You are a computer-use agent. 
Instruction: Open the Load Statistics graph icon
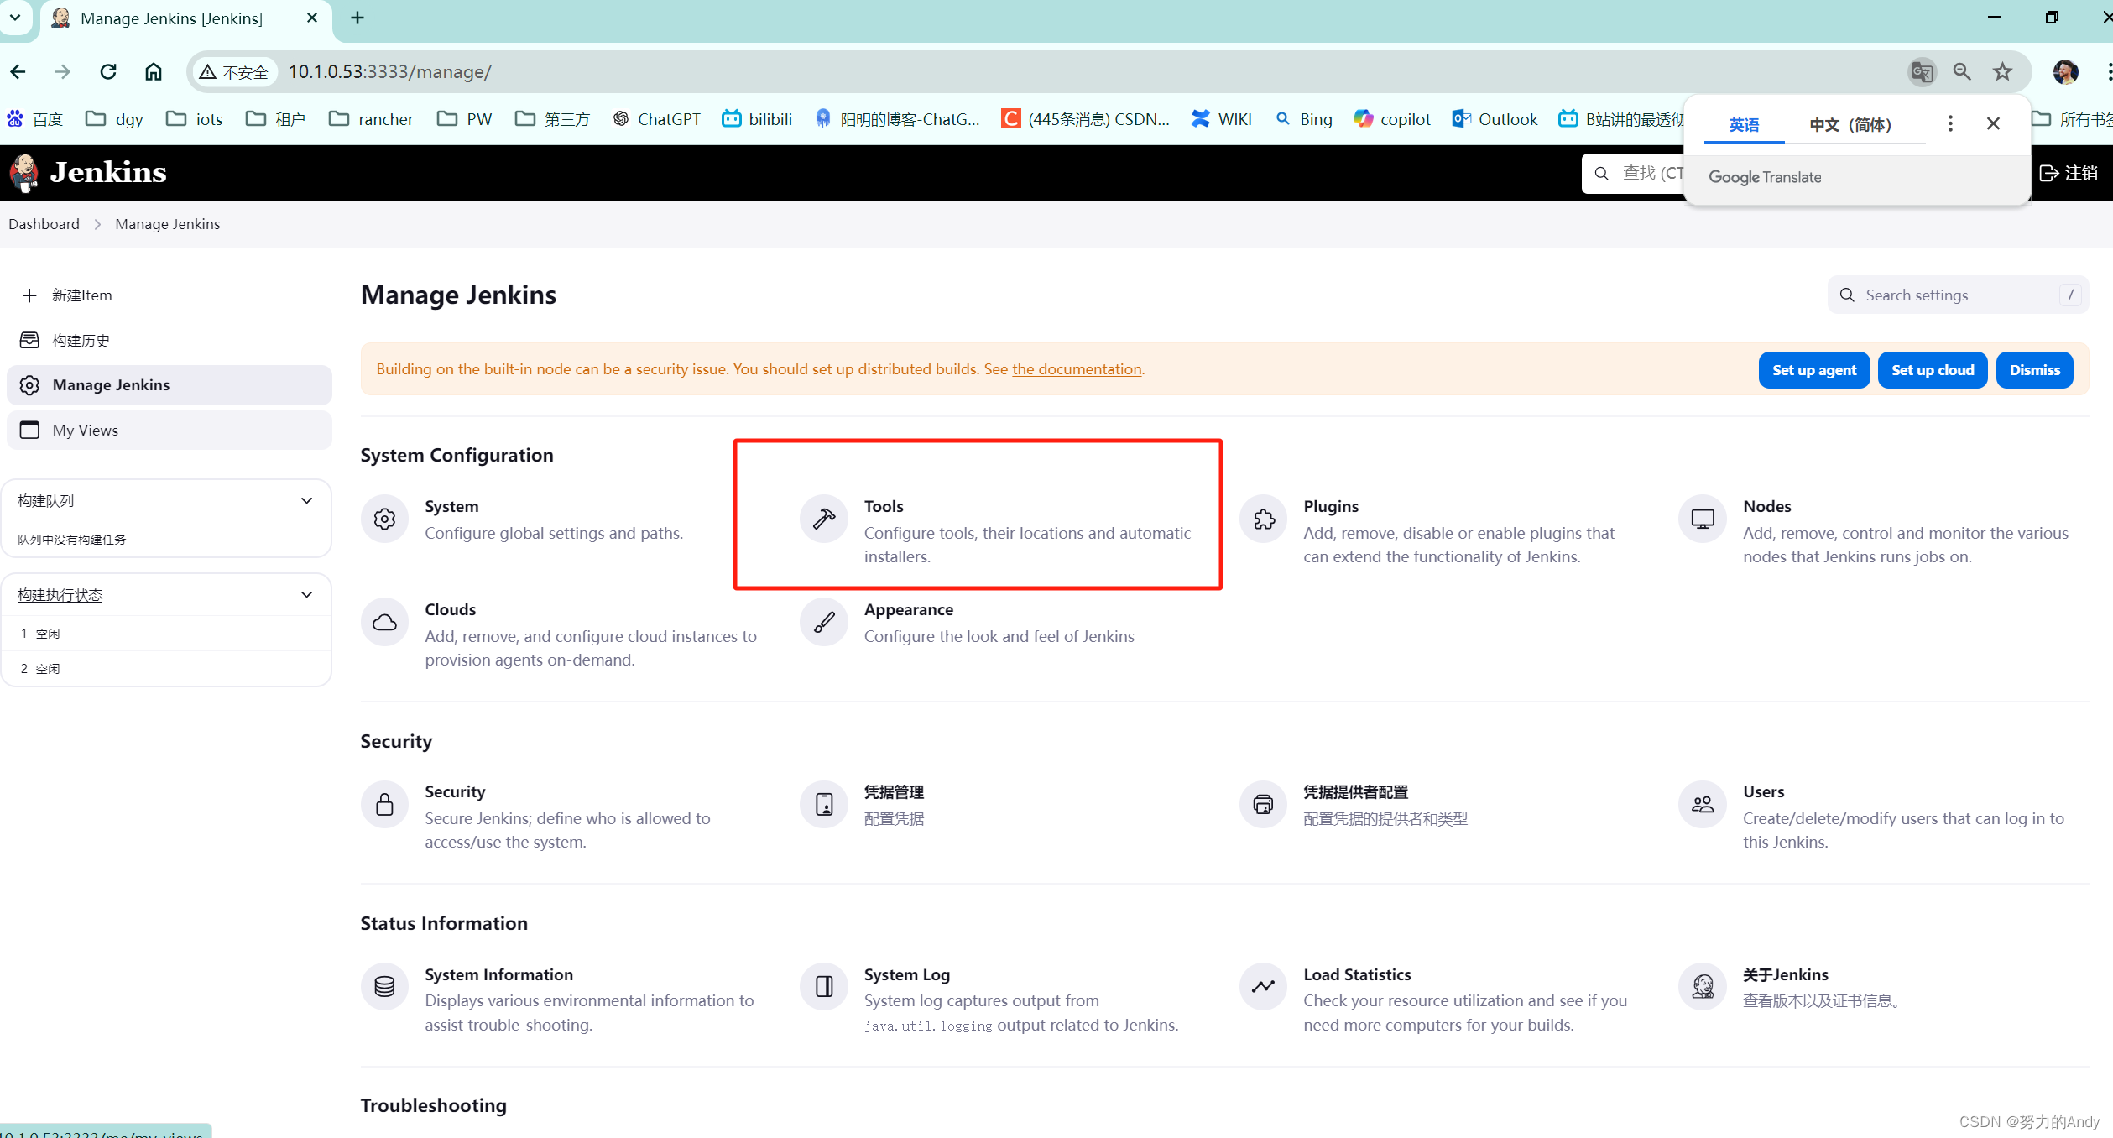click(1264, 986)
